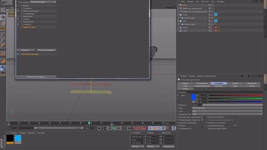Select the checkered Texture mode icon
The image size is (267, 150).
[x=3, y=23]
